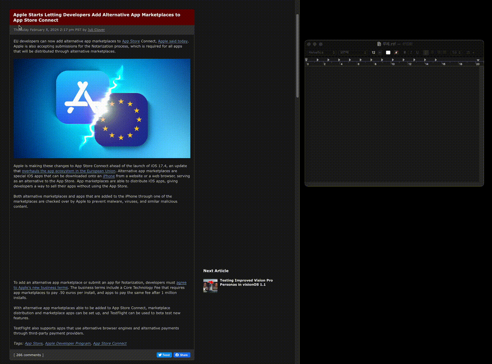Click the 'Next Article' heading
This screenshot has height=364, width=492.
[x=216, y=271]
